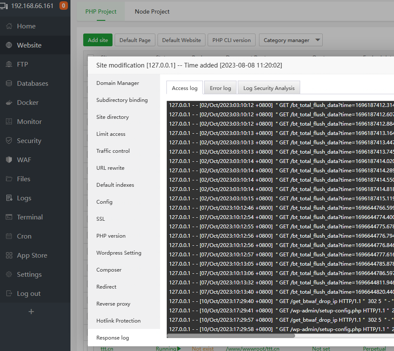Open PHP version settings
Viewport: 394px width, 351px height.
tap(111, 236)
